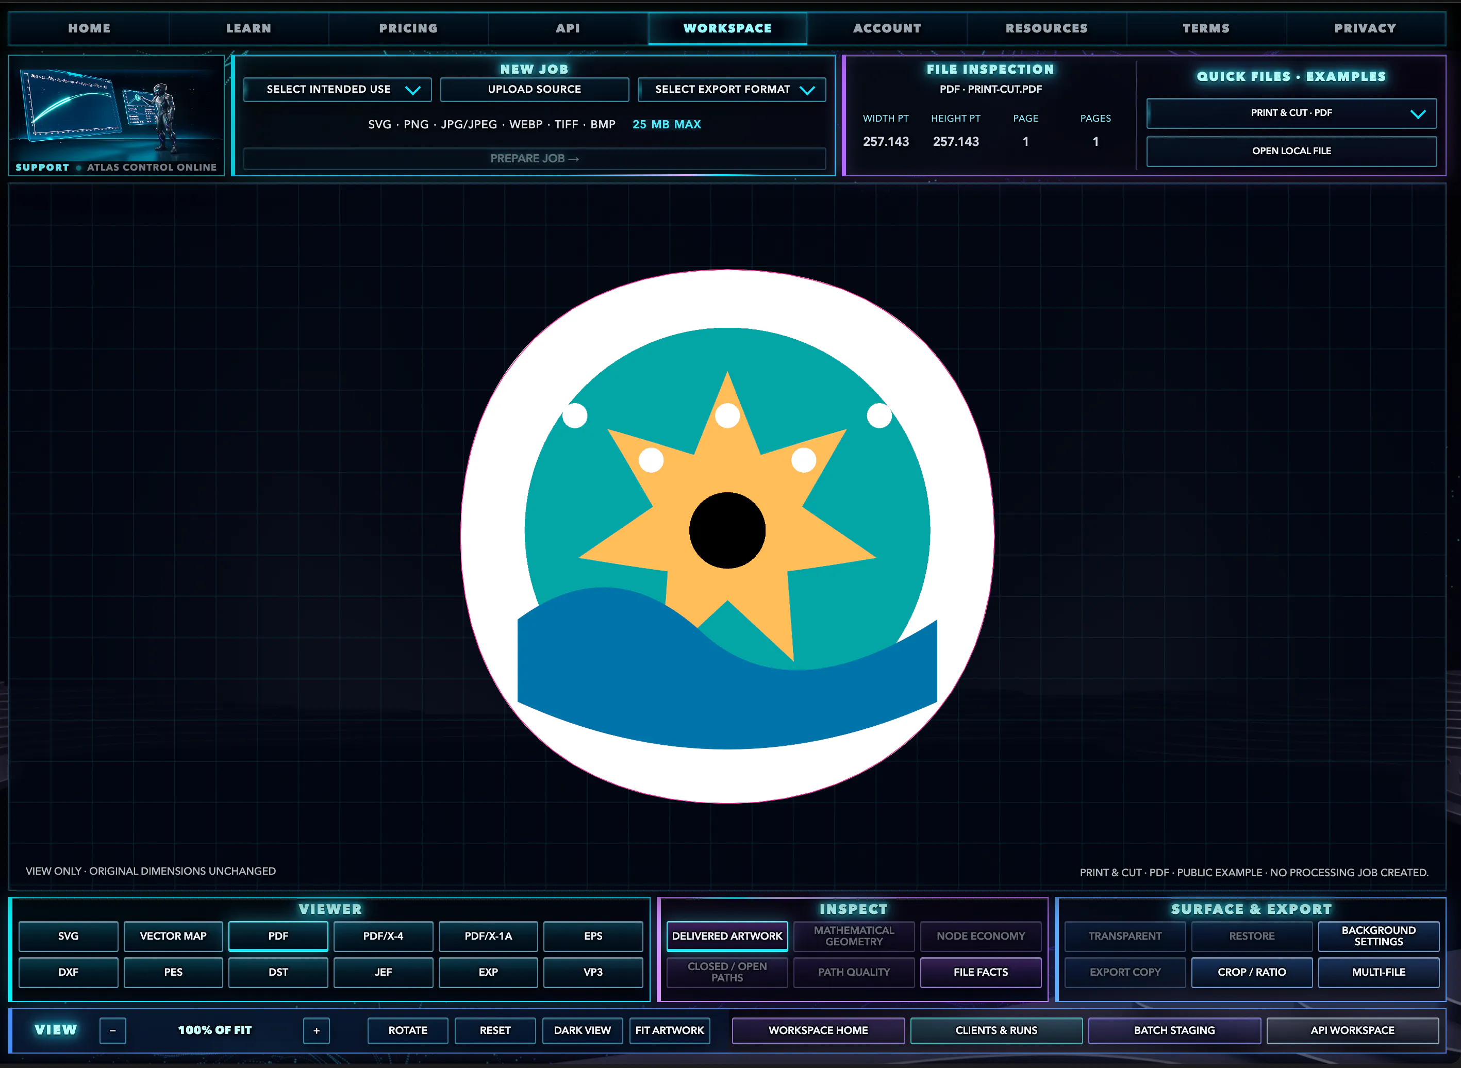Toggle Dark View
This screenshot has height=1068, width=1461.
coord(583,1030)
